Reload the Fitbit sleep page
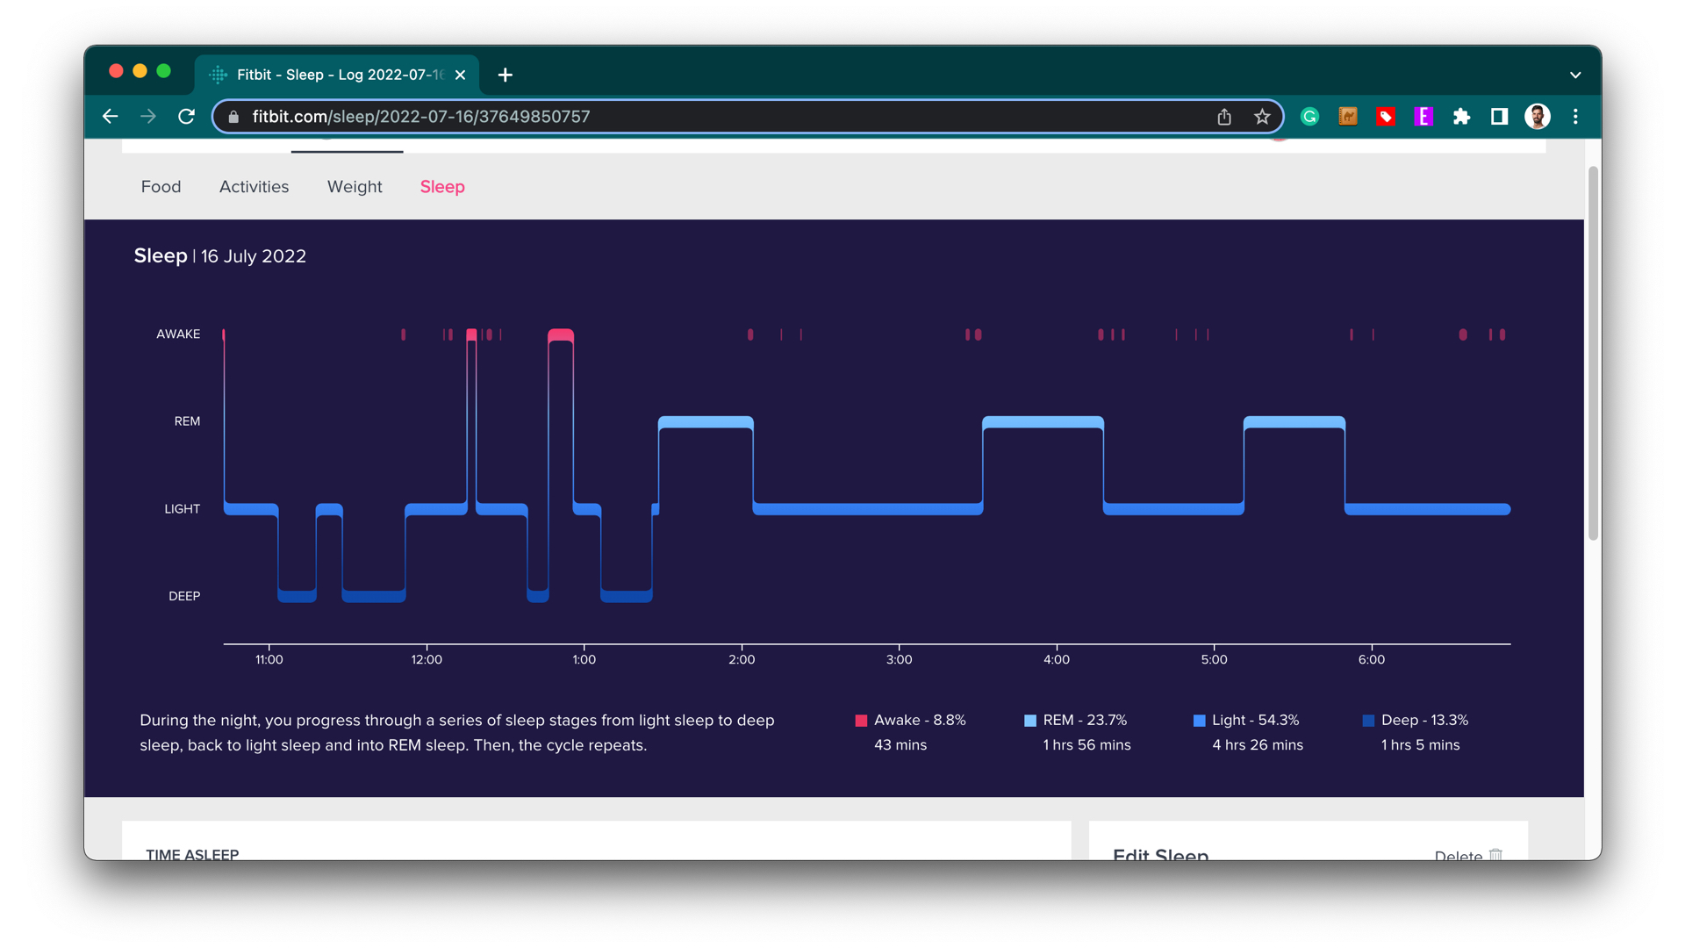This screenshot has height=948, width=1685. point(186,116)
